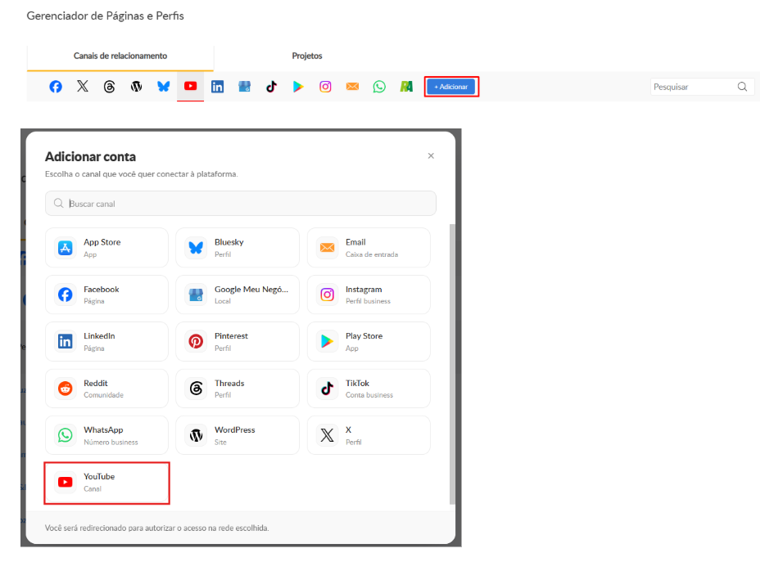
Task: Select the X icon in channel bar
Action: point(83,87)
